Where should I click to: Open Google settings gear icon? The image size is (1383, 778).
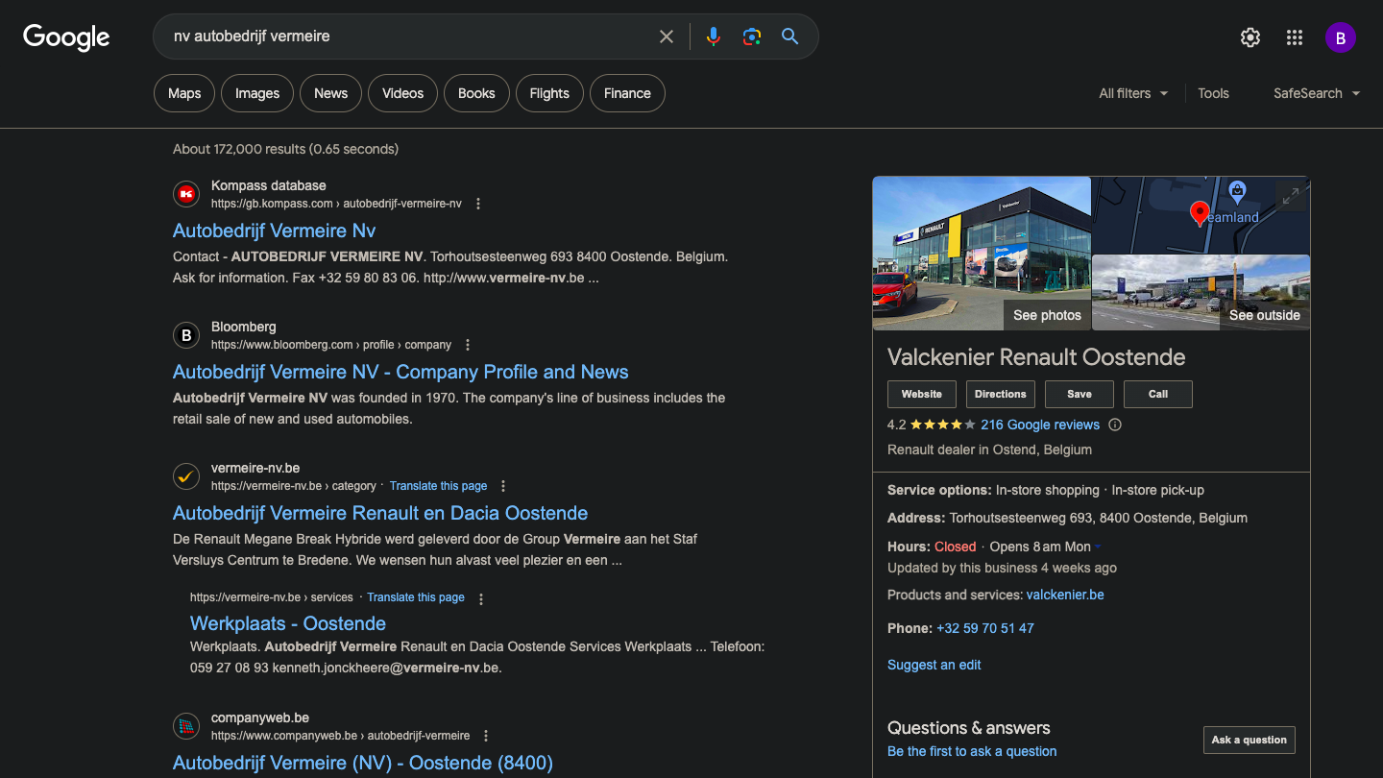pyautogui.click(x=1250, y=37)
